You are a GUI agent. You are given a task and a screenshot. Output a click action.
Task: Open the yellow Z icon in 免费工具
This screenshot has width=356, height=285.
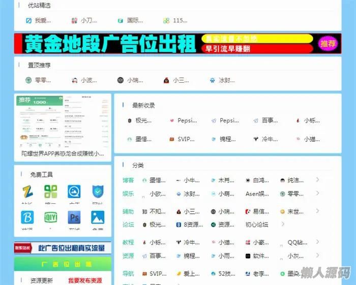pyautogui.click(x=27, y=192)
